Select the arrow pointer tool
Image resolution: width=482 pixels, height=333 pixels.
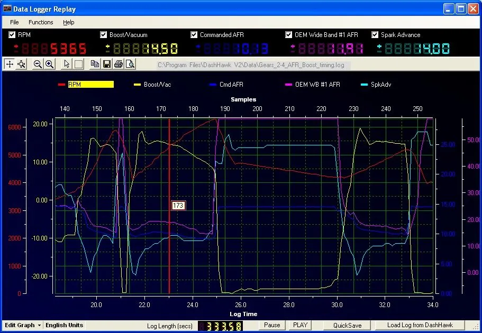coord(67,64)
